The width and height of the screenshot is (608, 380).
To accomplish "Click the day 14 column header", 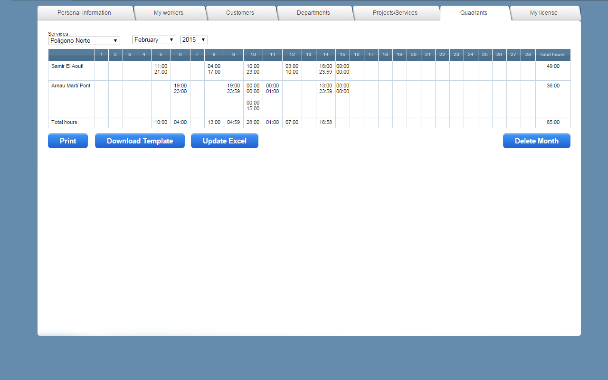I will (326, 55).
